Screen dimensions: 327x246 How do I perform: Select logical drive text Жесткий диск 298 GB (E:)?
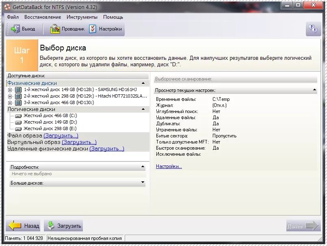point(50,128)
